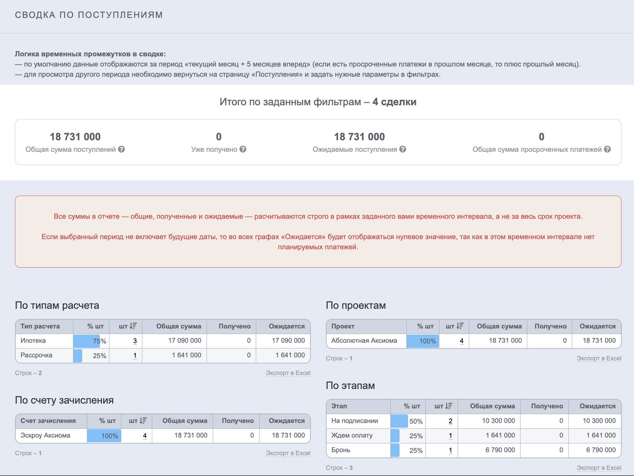Open the 3 deals count for Ипотека
Screen dimensions: 634x476
[135, 341]
